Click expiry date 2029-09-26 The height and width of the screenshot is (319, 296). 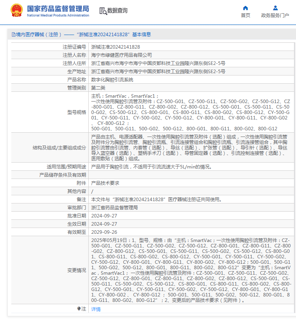coord(104,232)
